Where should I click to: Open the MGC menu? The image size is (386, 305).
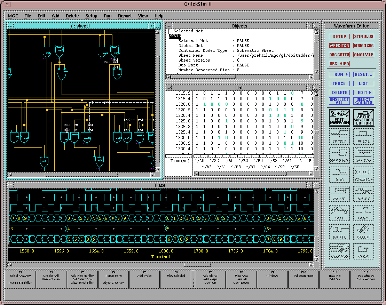13,16
